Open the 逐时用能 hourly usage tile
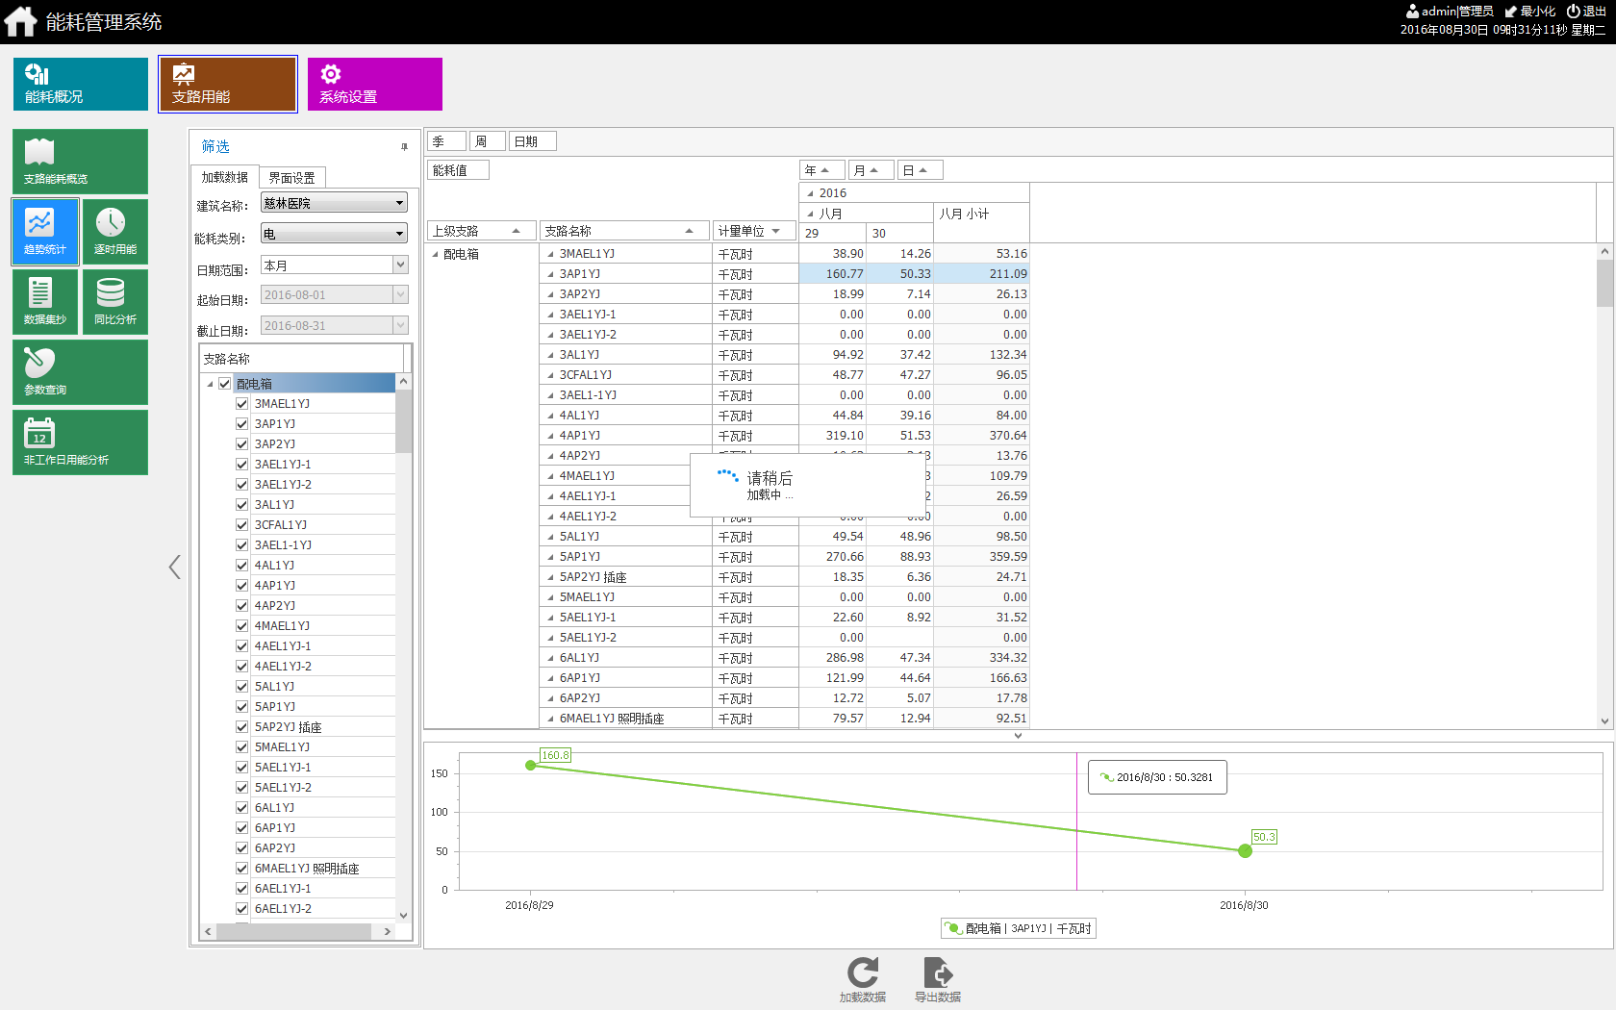This screenshot has width=1616, height=1010. pos(115,232)
